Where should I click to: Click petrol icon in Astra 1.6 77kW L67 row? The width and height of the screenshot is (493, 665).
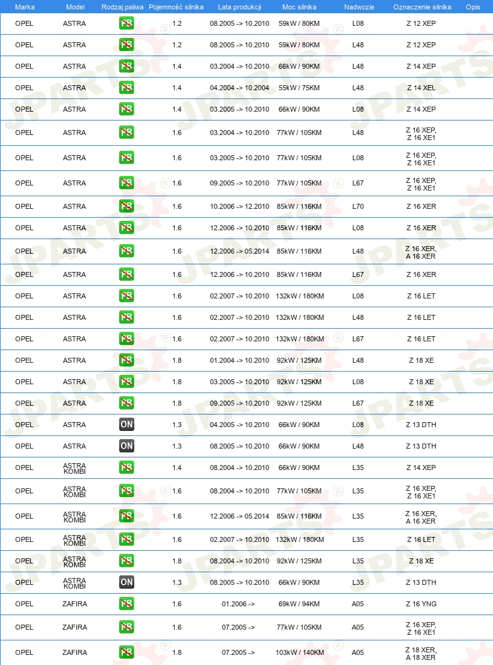[x=126, y=183]
